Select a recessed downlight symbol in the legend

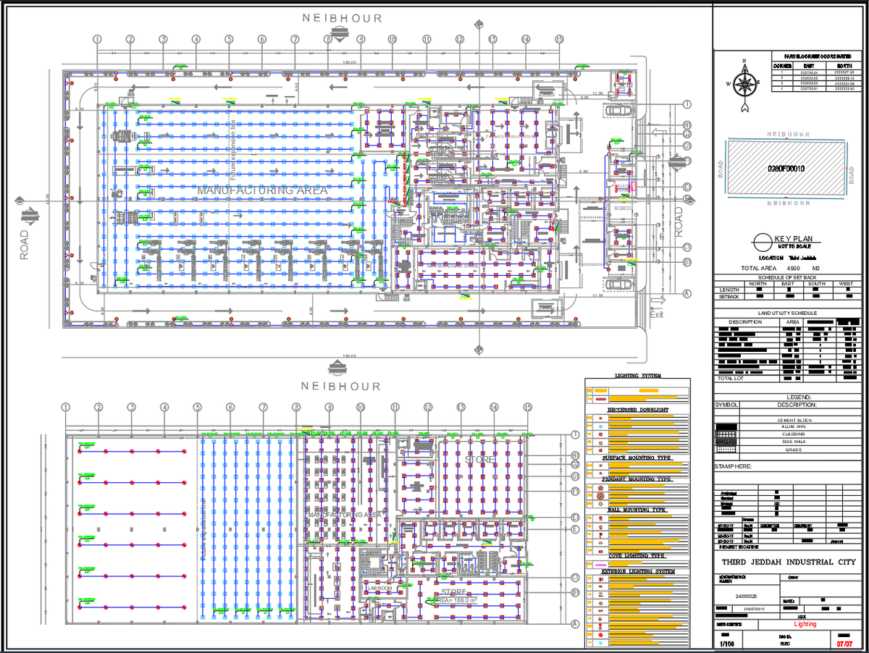[x=600, y=420]
